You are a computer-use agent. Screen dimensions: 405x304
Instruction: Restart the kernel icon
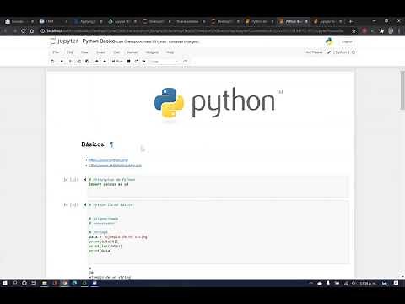[x=137, y=61]
